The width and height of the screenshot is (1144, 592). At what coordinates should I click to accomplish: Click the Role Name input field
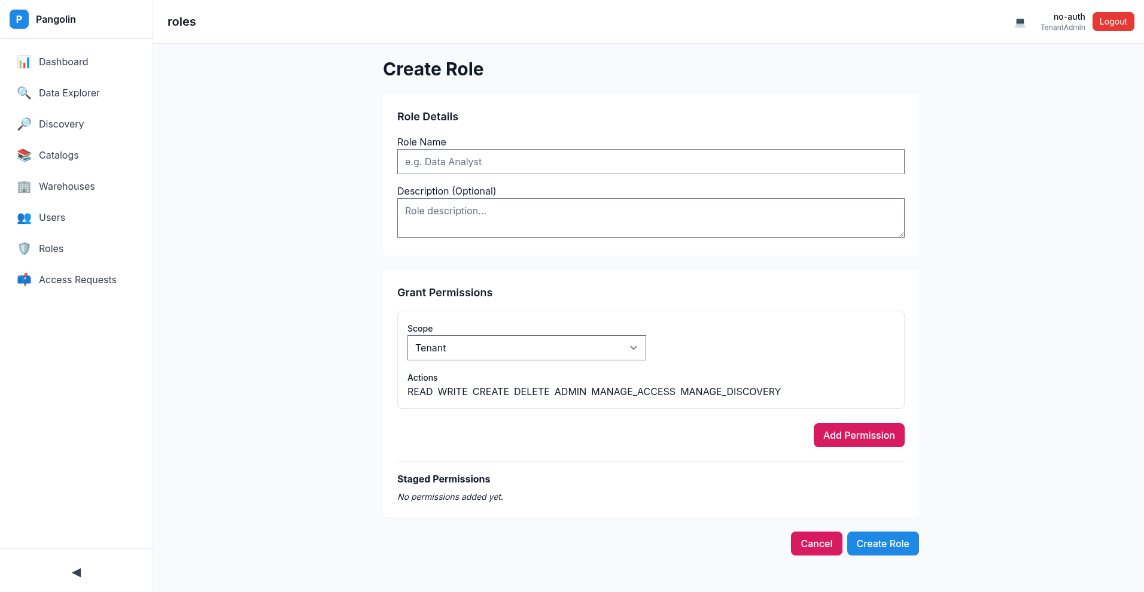click(x=650, y=162)
